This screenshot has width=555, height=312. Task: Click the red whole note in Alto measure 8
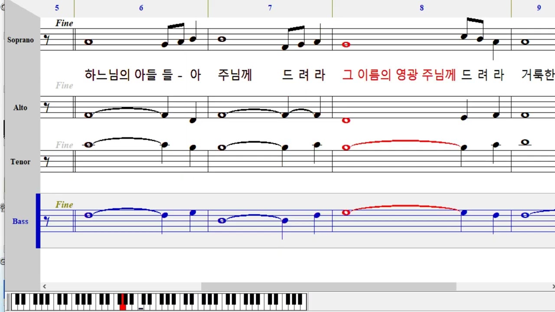346,120
